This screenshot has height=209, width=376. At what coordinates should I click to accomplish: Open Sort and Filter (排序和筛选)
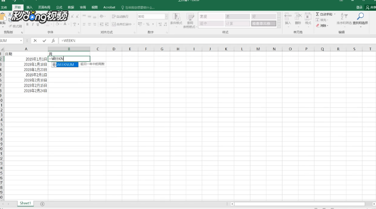[x=344, y=19]
